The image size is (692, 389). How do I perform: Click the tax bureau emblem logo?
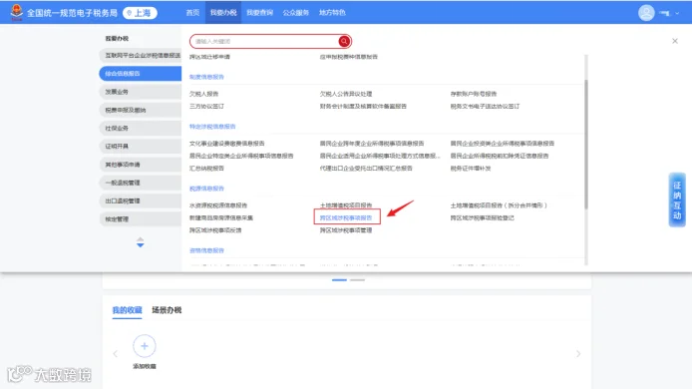pos(16,12)
